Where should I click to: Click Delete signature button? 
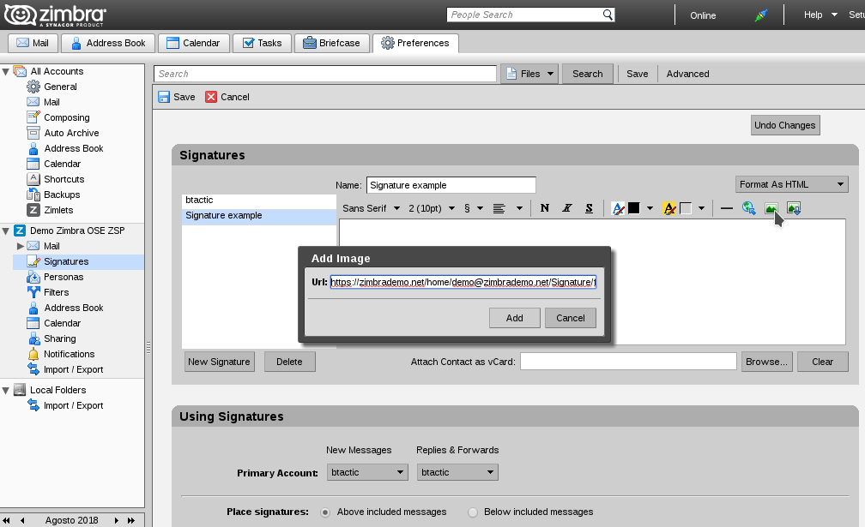tap(289, 362)
